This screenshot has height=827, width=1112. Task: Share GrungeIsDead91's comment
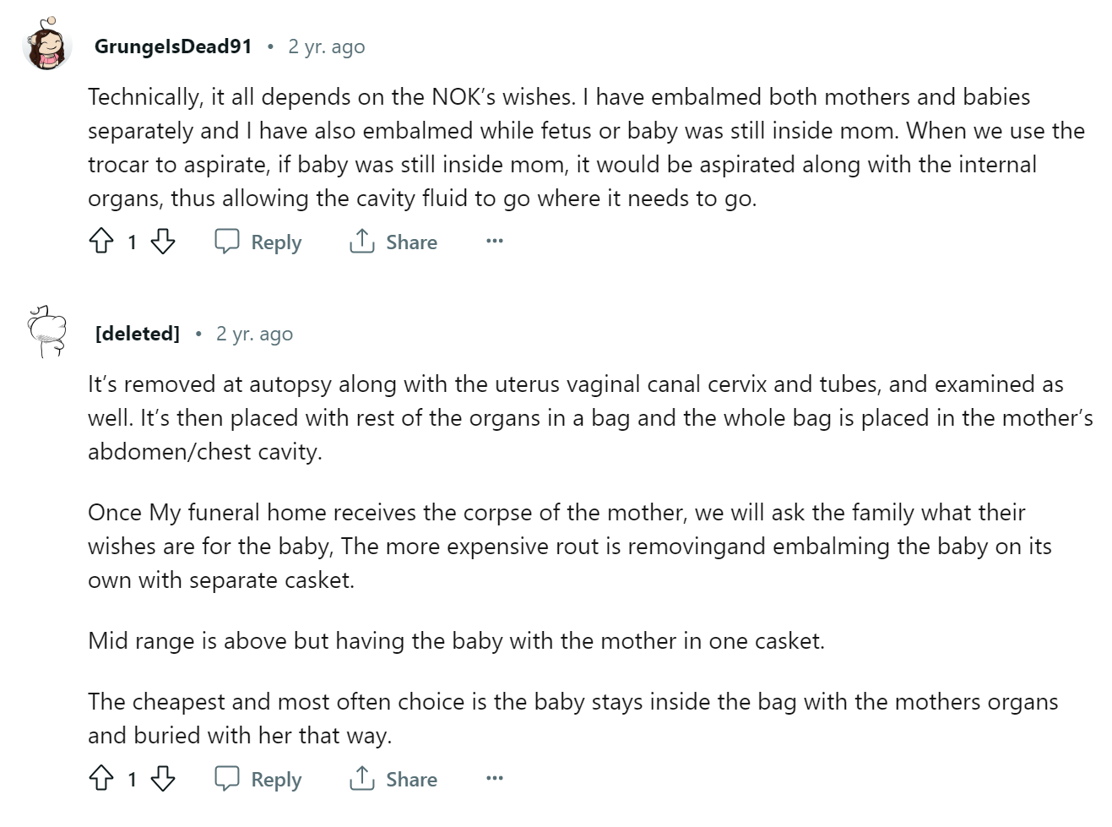point(393,242)
